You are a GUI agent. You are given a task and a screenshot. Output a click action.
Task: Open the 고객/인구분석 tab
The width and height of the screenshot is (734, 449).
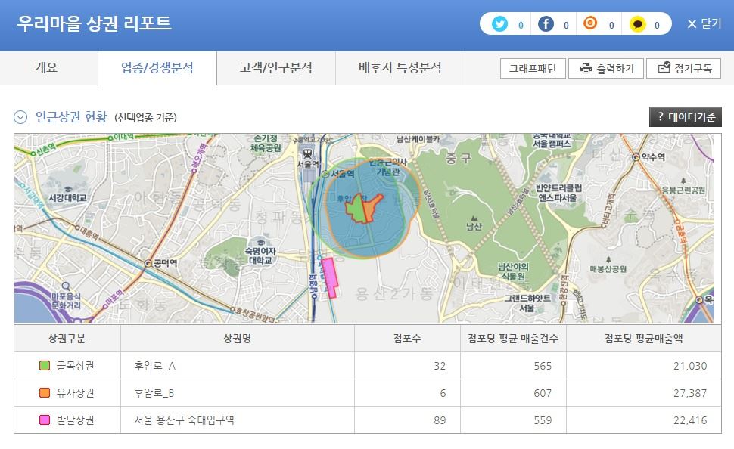click(x=275, y=67)
